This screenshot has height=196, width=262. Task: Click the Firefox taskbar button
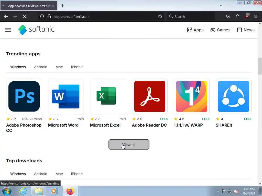tap(70, 191)
